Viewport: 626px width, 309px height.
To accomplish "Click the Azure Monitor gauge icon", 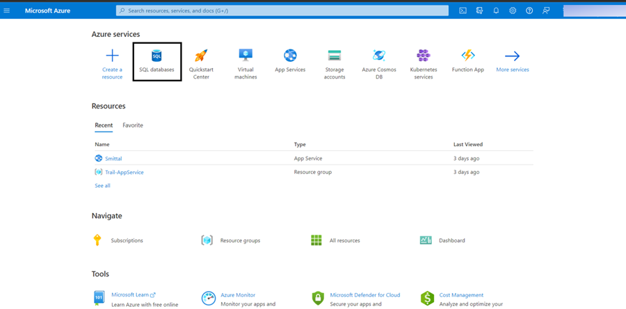I will pos(209,299).
